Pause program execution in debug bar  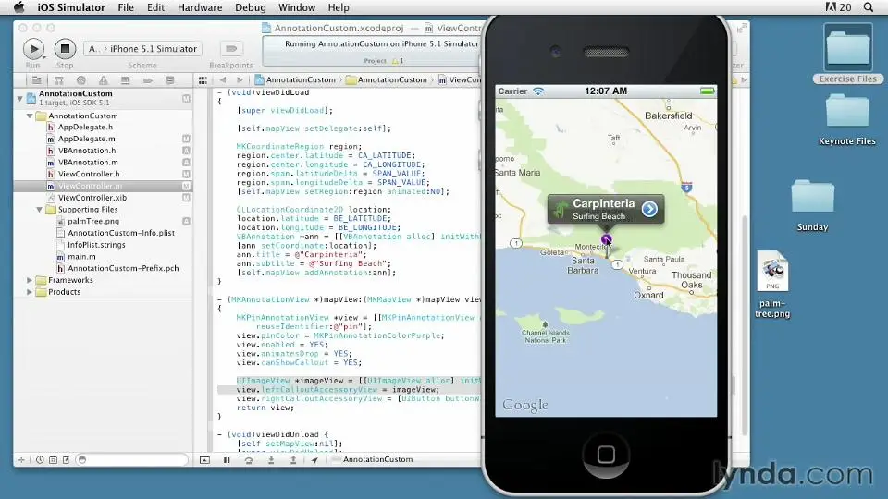(227, 460)
